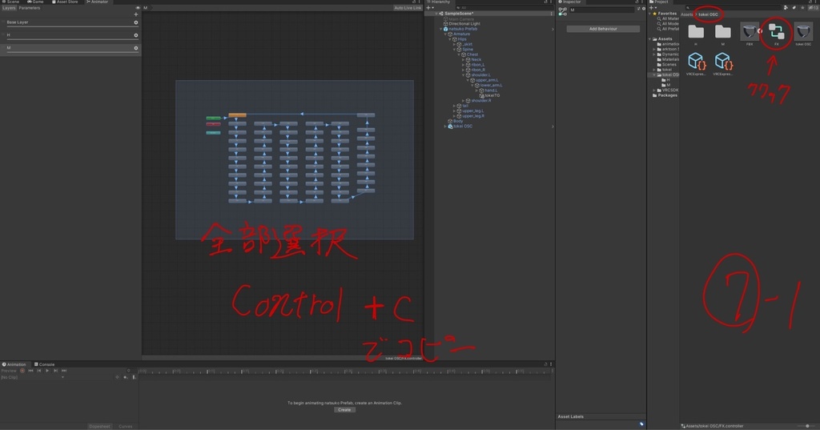Switch to the Console tab

45,364
